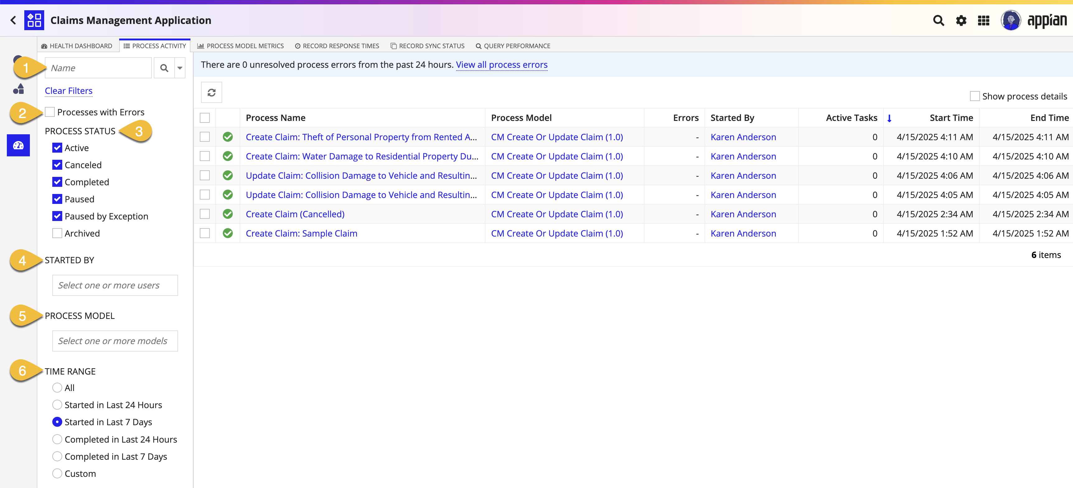Select all processes with header checkbox

coord(205,118)
